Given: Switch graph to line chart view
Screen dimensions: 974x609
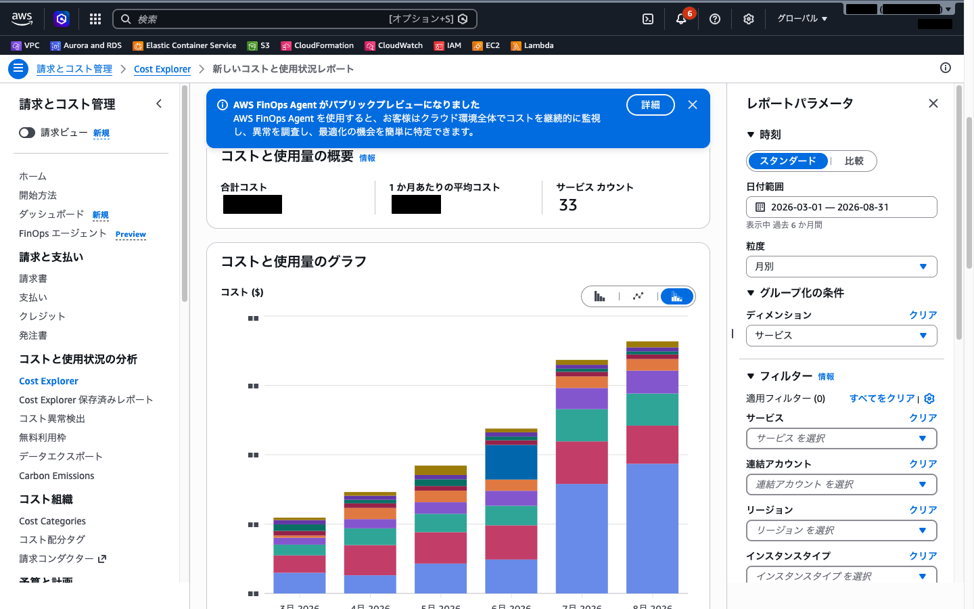Looking at the screenshot, I should [638, 296].
